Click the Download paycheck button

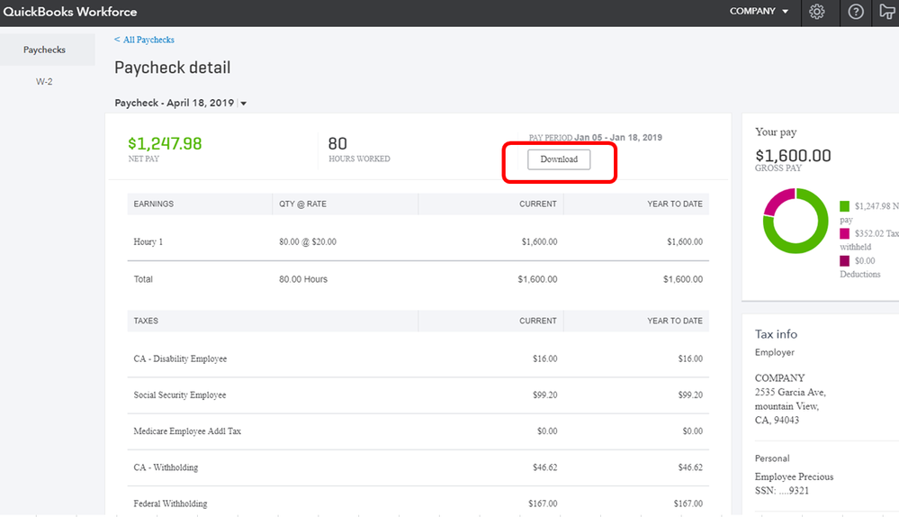tap(559, 159)
